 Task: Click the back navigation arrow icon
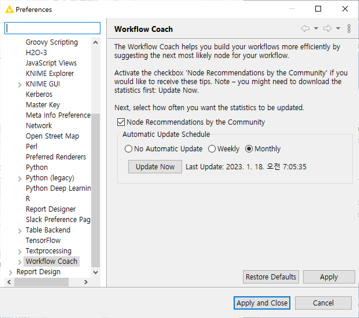[x=305, y=28]
